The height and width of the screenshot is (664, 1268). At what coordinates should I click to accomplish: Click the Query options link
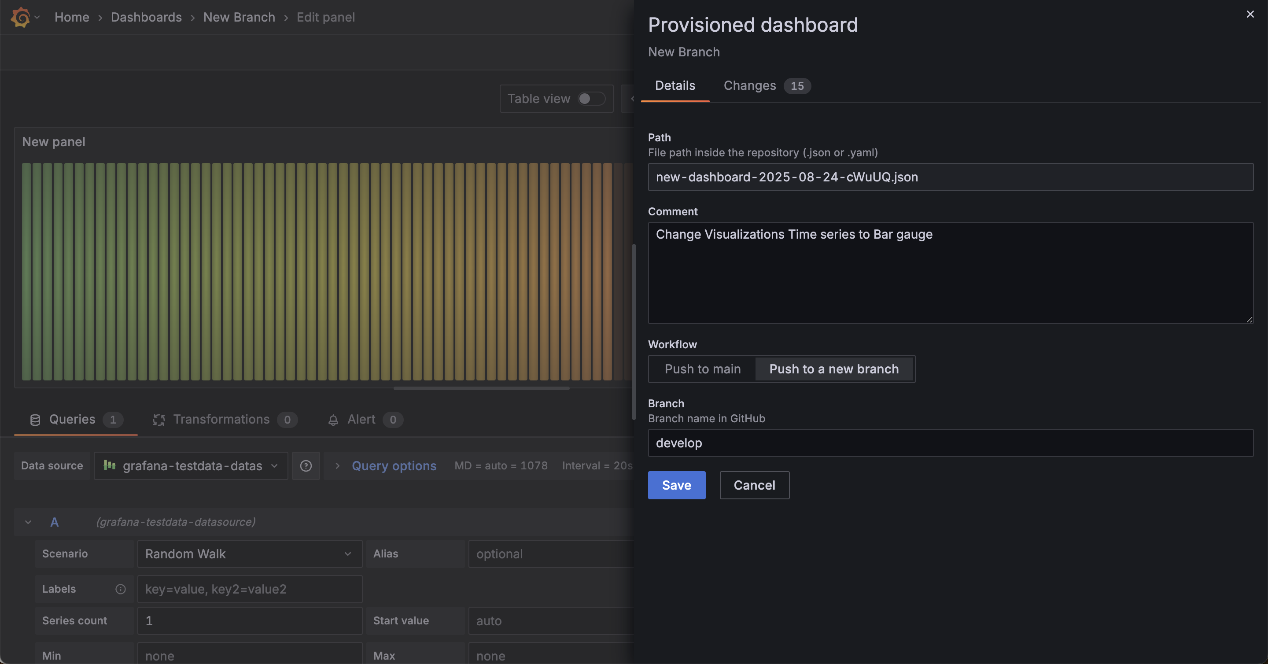click(x=394, y=466)
